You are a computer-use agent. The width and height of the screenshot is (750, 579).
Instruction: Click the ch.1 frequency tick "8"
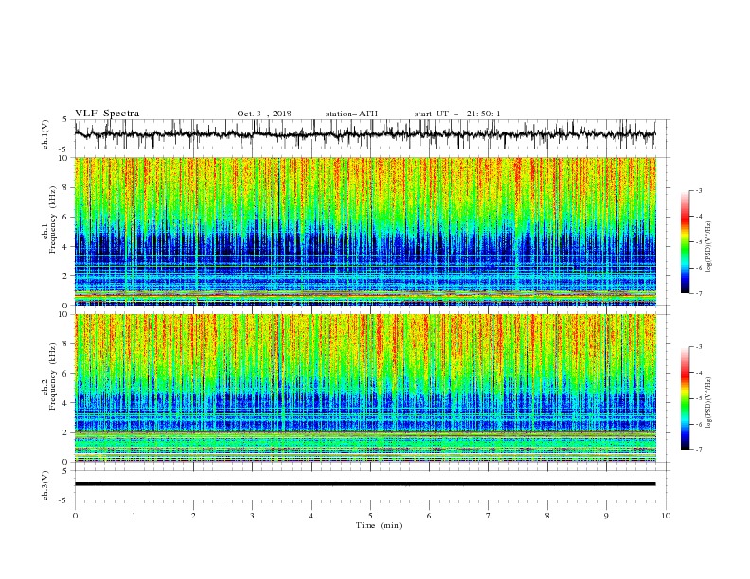(x=66, y=187)
